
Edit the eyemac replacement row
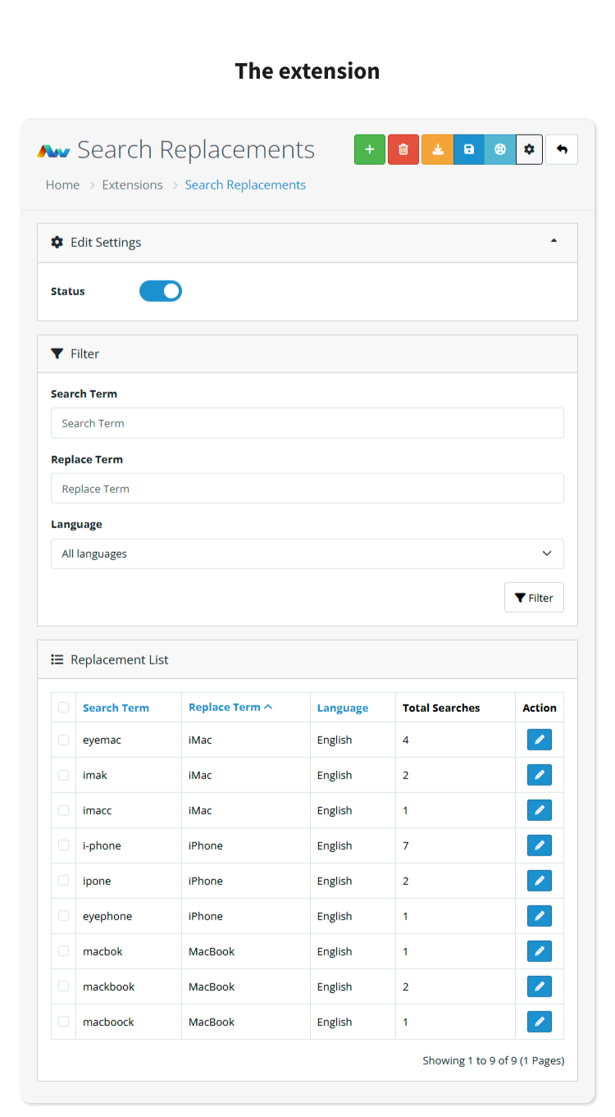[540, 740]
